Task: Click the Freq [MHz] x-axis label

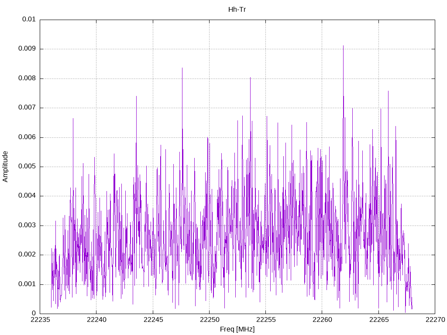Action: [237, 329]
